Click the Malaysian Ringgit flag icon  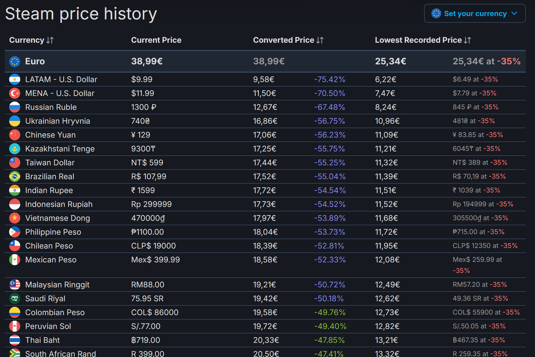click(x=14, y=285)
